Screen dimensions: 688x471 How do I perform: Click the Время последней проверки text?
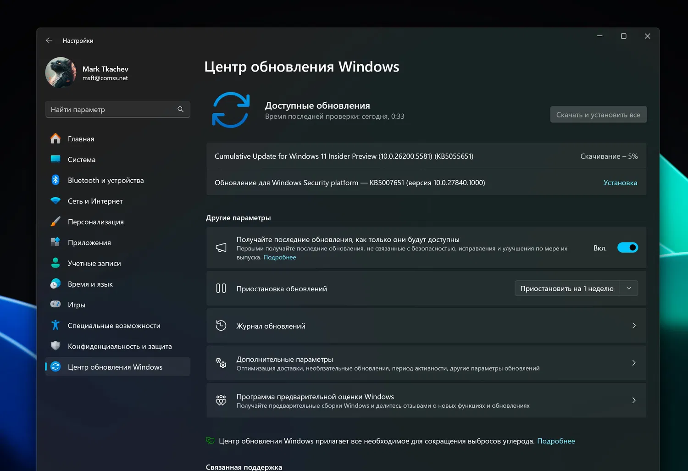point(335,116)
